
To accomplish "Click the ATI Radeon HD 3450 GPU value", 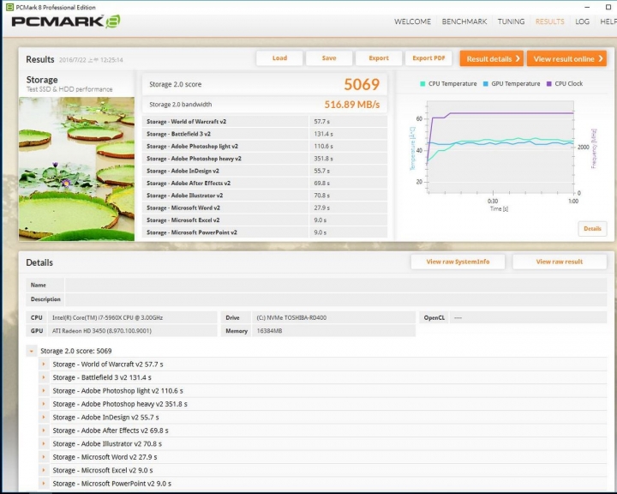I will 101,331.
